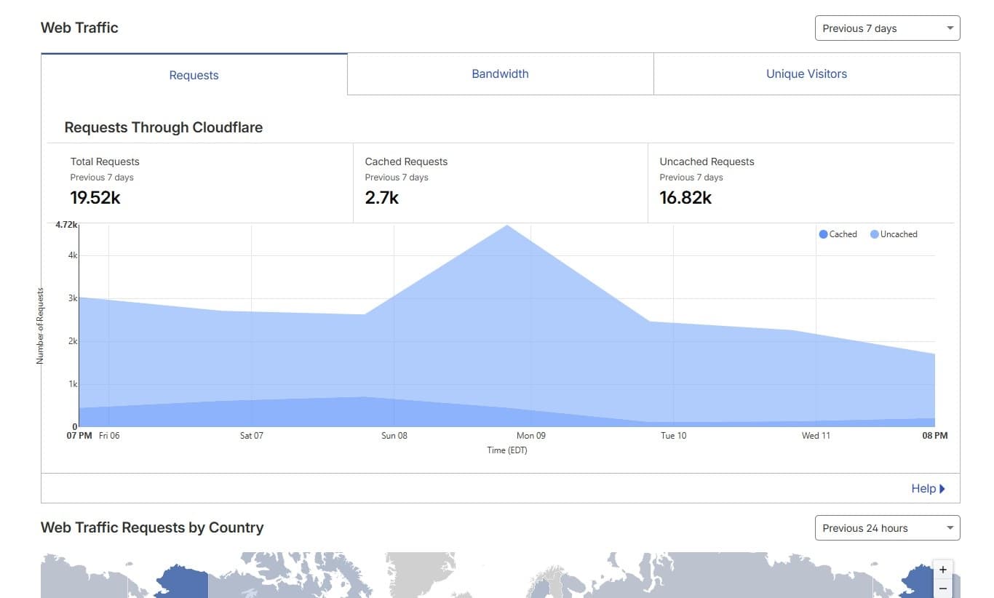Zoom out on the map
The image size is (994, 598).
[x=943, y=588]
